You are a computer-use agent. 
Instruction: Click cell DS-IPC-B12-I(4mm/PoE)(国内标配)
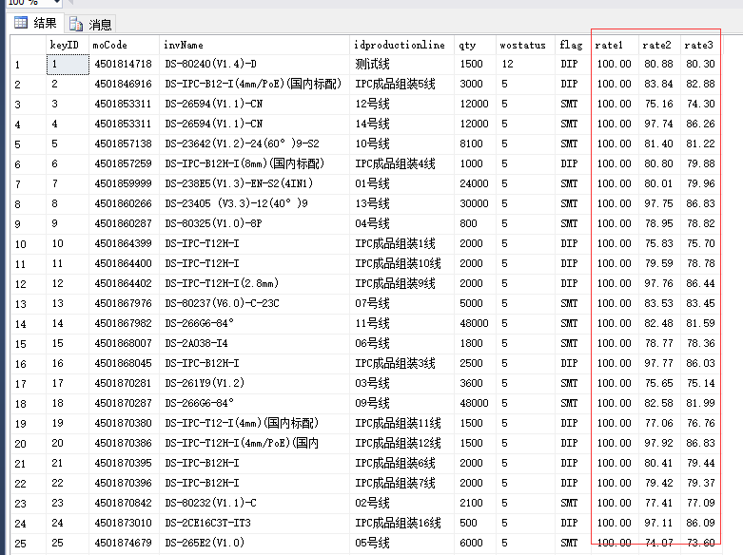[x=254, y=84]
